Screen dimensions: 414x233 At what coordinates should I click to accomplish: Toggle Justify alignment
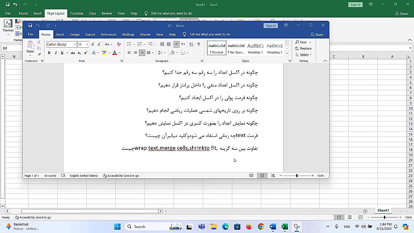[x=148, y=53]
